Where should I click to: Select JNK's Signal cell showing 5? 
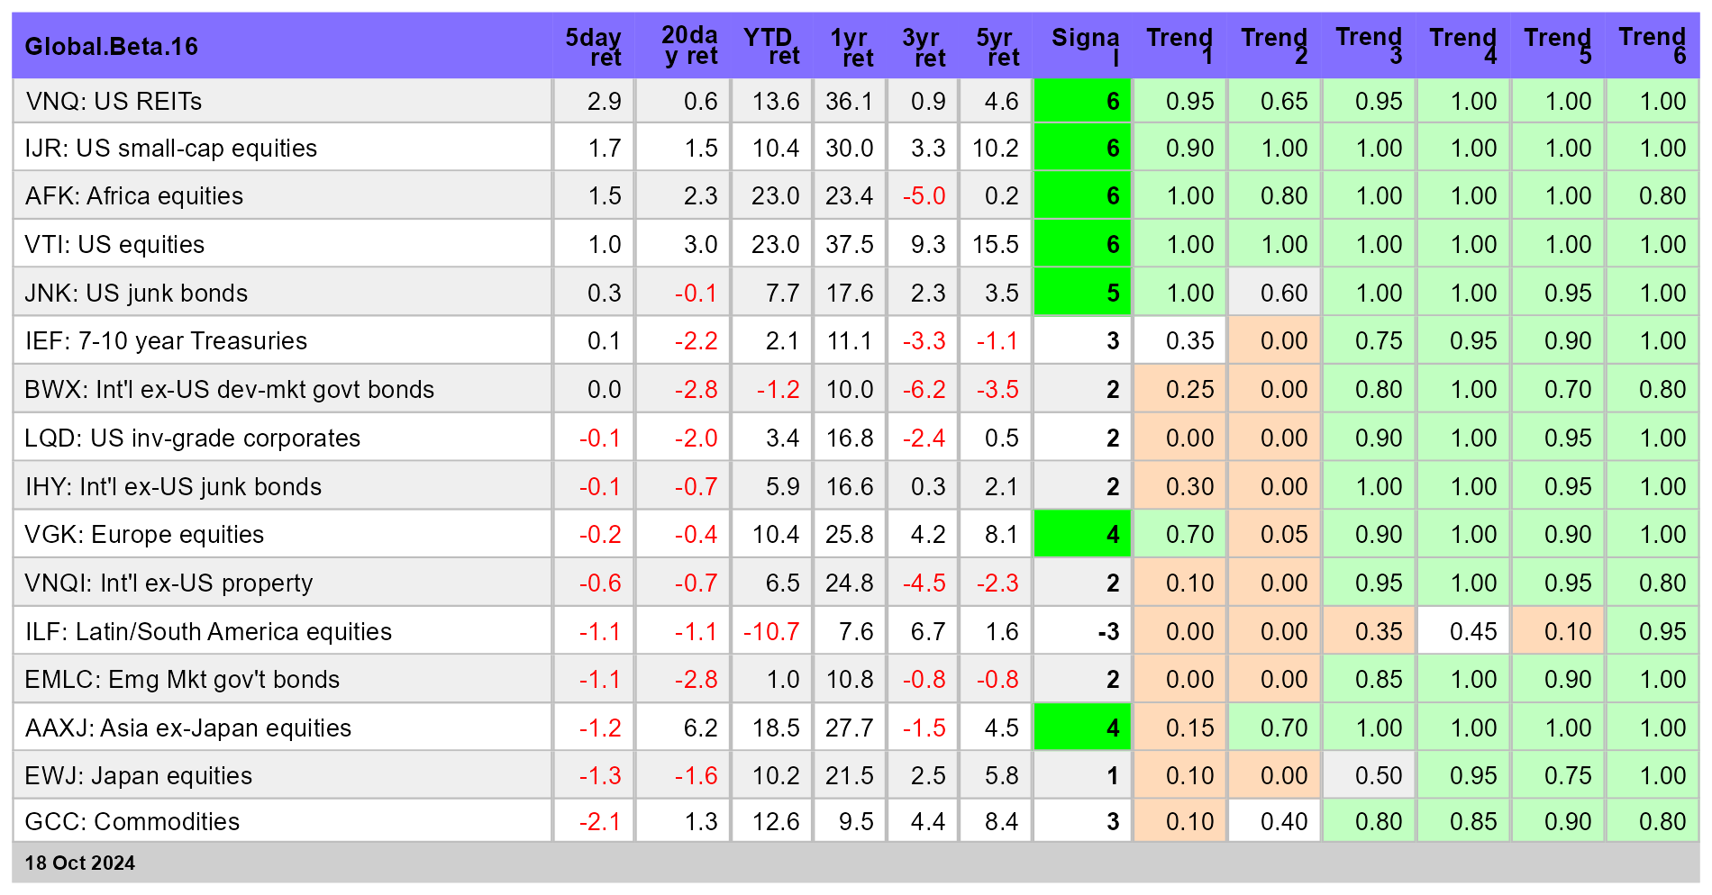coord(1081,293)
